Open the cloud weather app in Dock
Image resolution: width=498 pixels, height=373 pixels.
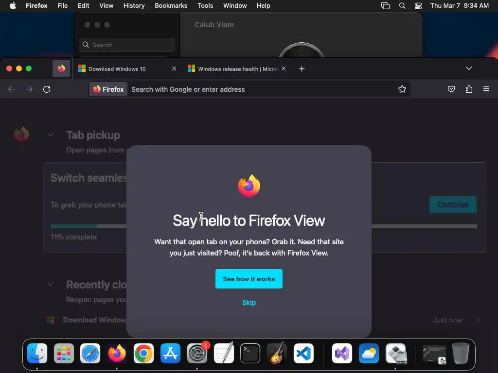pyautogui.click(x=369, y=354)
